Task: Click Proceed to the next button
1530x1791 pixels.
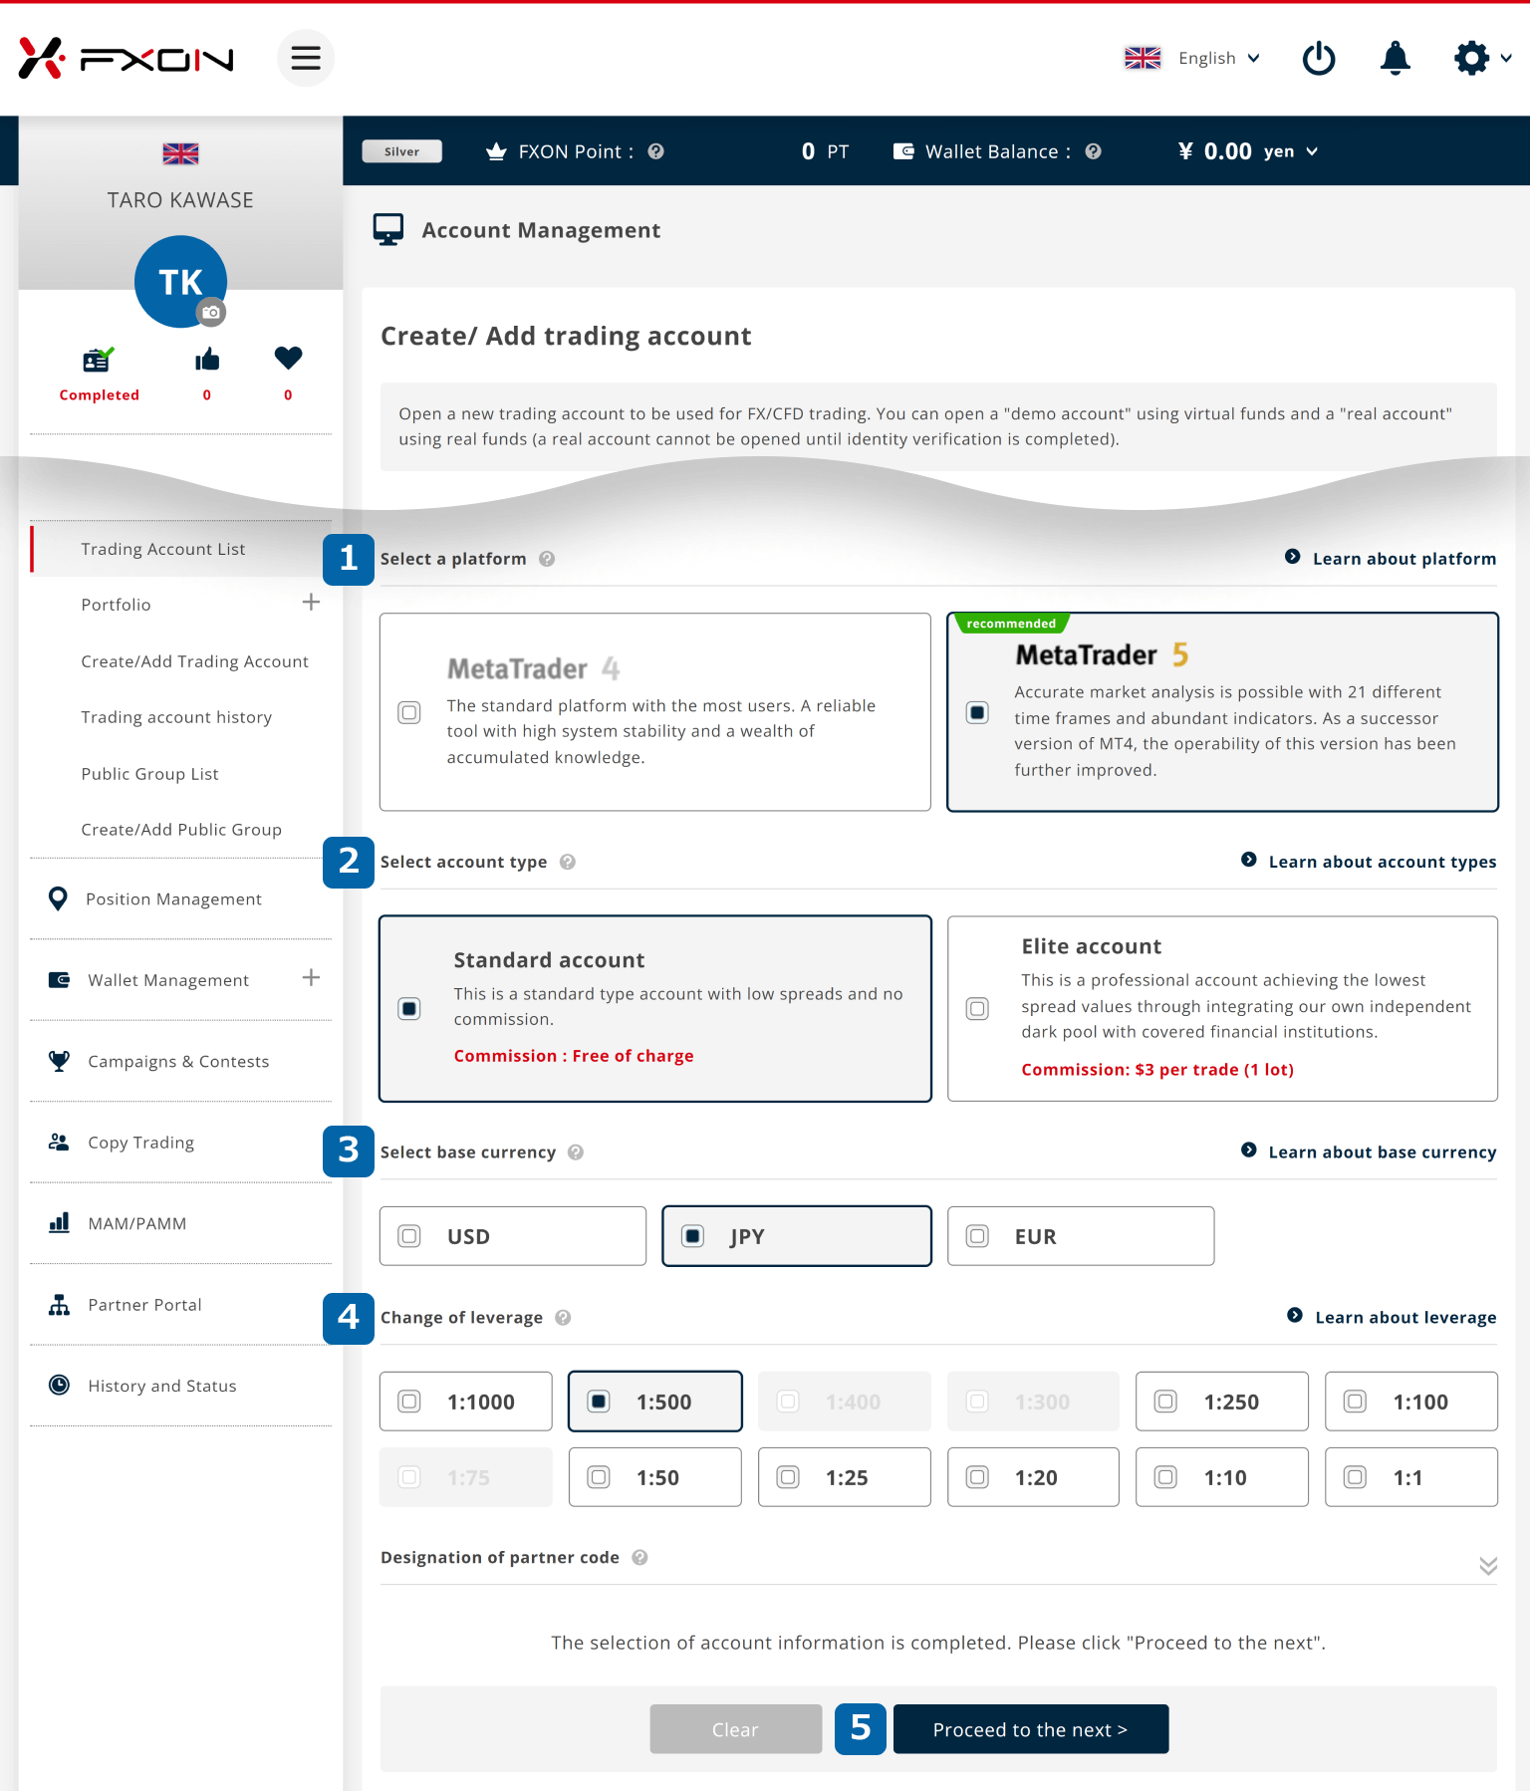Action: click(1031, 1729)
